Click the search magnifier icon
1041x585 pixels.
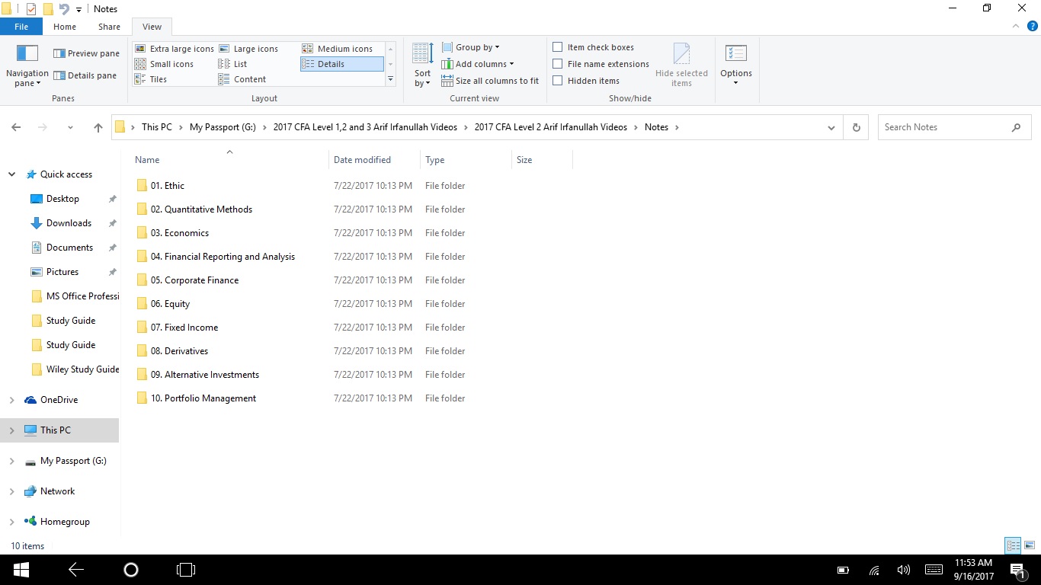coord(1016,128)
